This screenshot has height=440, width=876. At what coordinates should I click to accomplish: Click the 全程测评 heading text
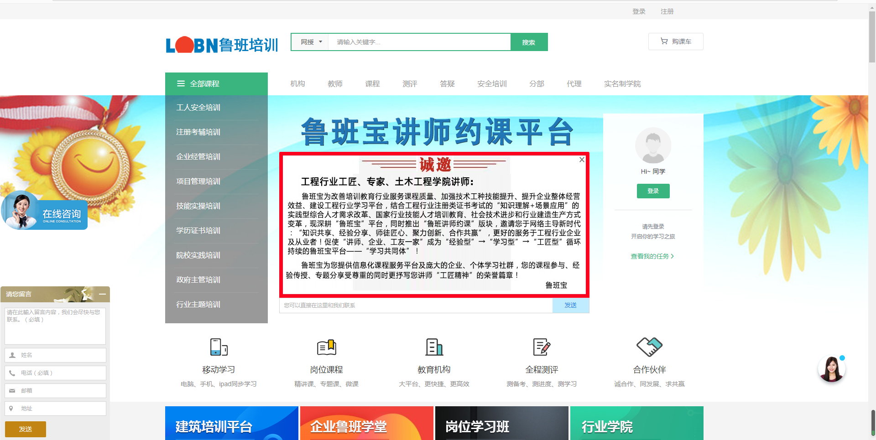click(x=542, y=370)
